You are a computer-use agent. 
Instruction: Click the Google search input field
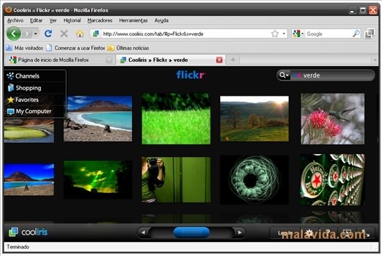point(329,34)
